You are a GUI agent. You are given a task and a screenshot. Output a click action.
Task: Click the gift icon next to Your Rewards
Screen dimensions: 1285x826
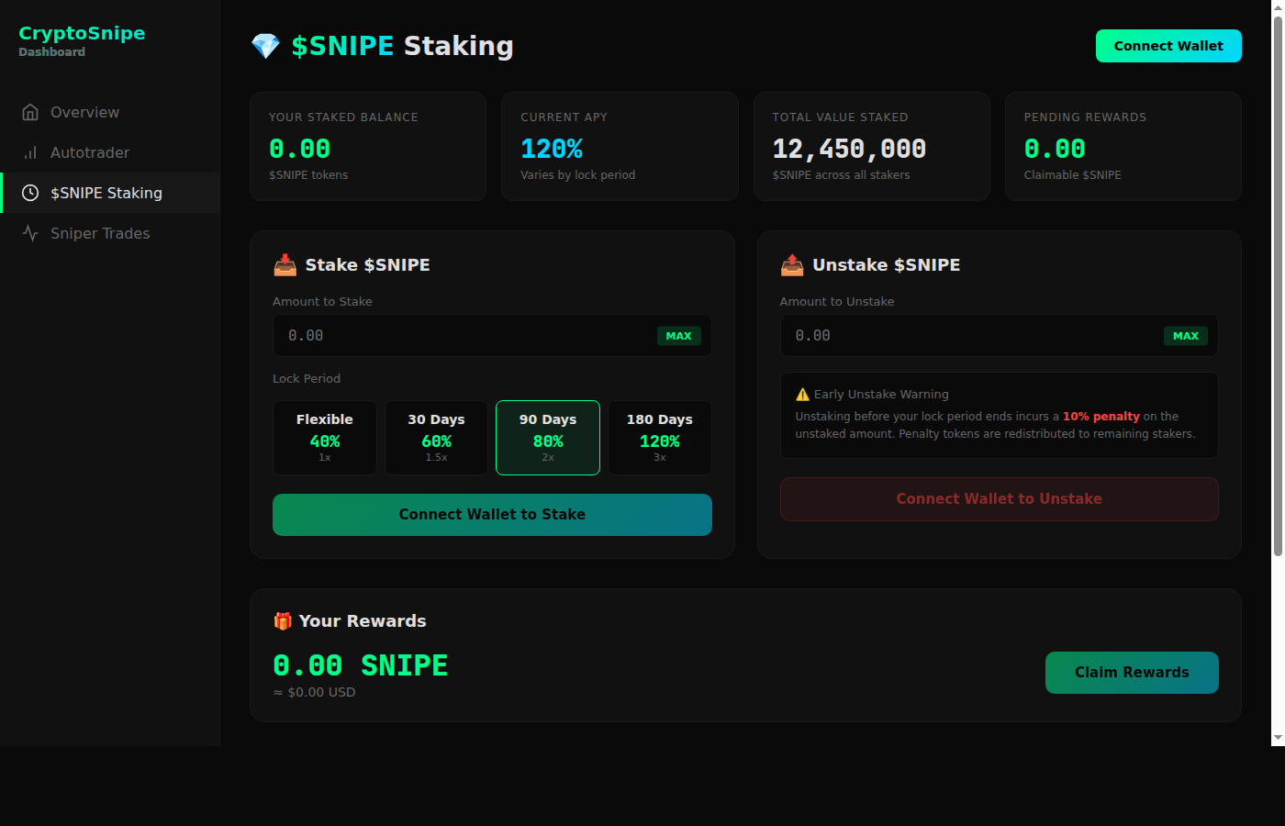[x=283, y=620]
